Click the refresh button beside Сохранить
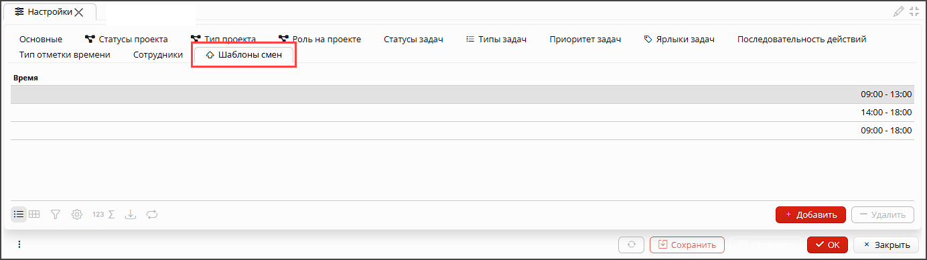 (x=631, y=245)
